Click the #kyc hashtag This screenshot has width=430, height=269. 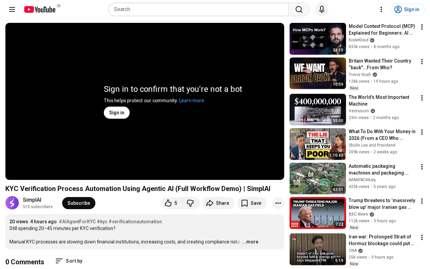[102, 222]
